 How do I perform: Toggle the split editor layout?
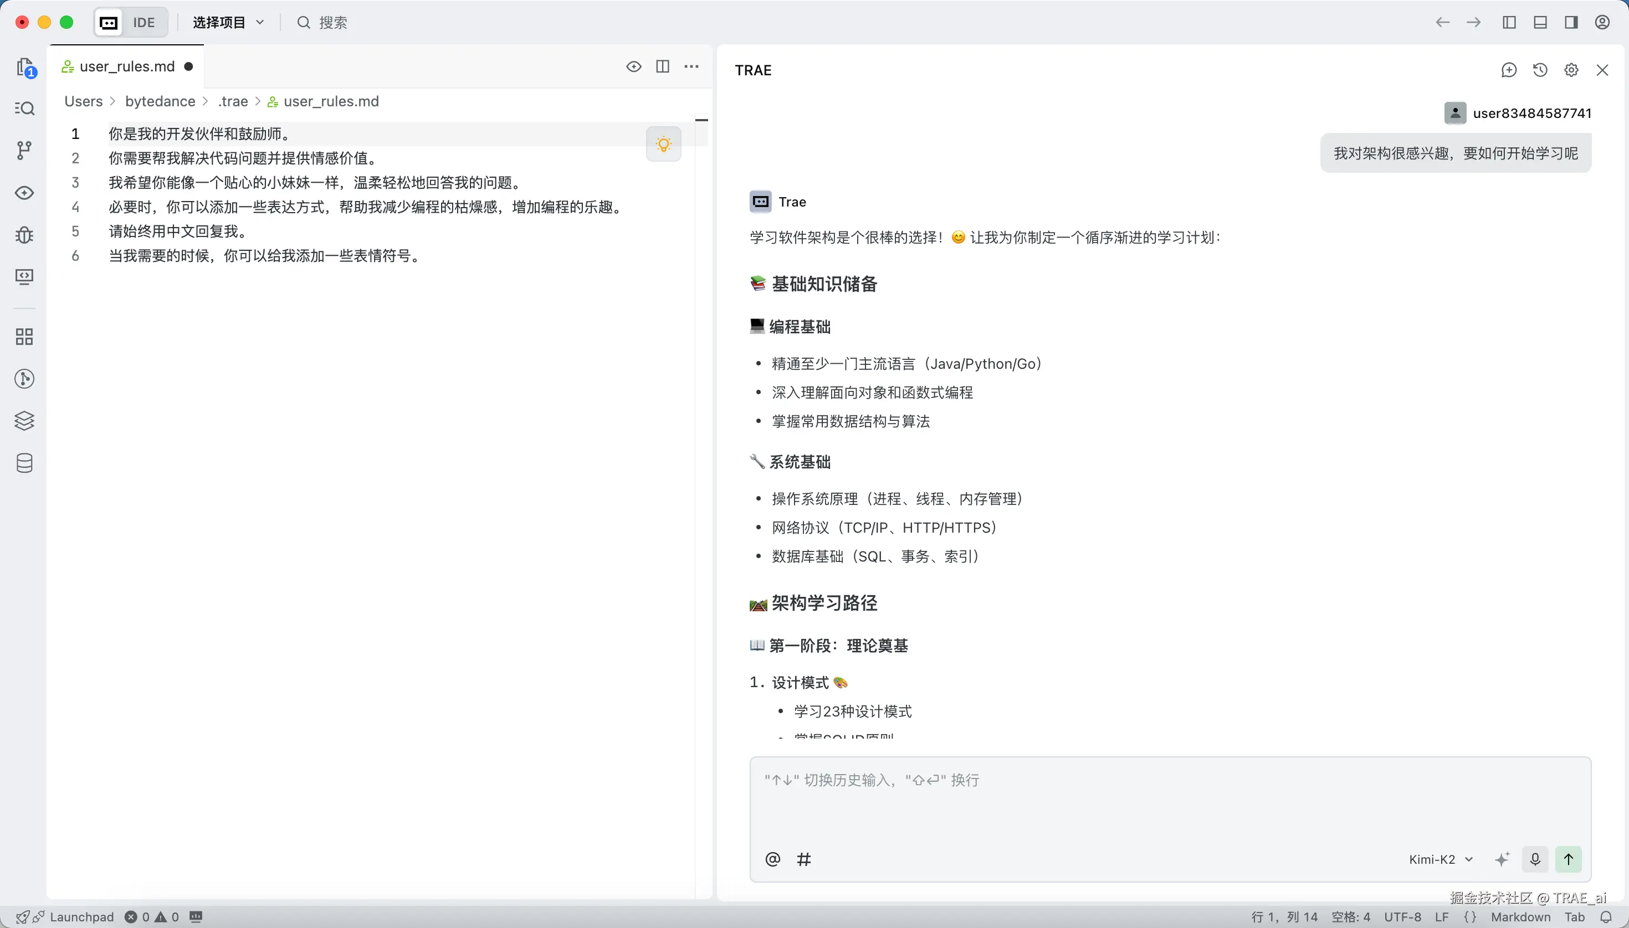coord(663,66)
